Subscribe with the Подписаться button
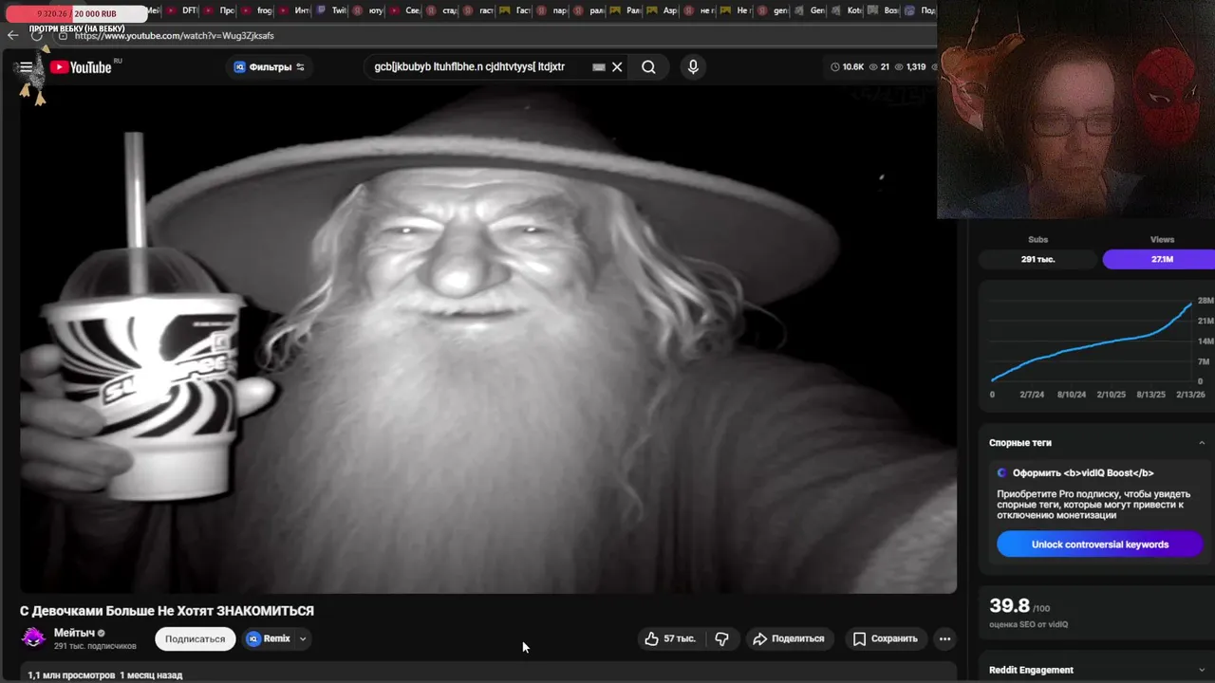Viewport: 1215px width, 683px height. click(195, 639)
